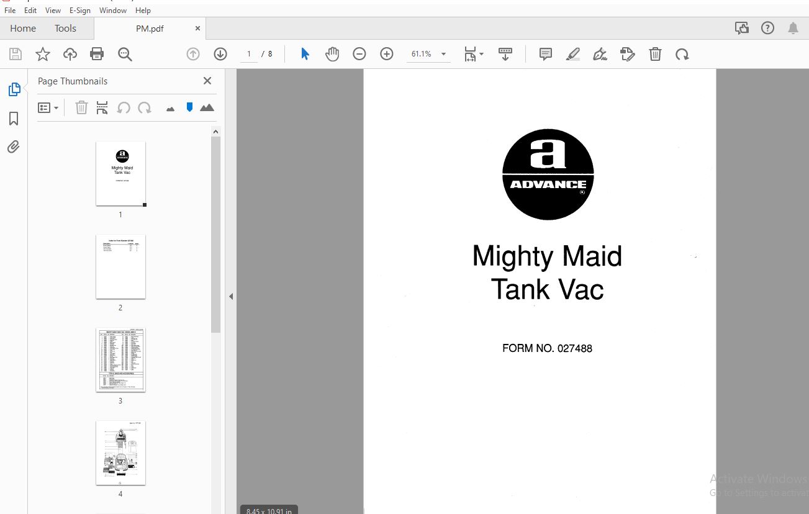Viewport: 809px width, 514px height.
Task: Open the E-Sign menu
Action: (80, 10)
